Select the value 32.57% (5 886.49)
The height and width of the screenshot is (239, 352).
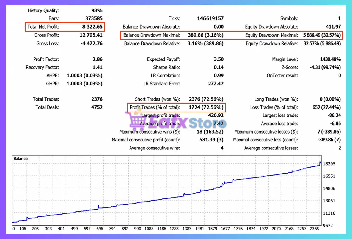pos(322,43)
